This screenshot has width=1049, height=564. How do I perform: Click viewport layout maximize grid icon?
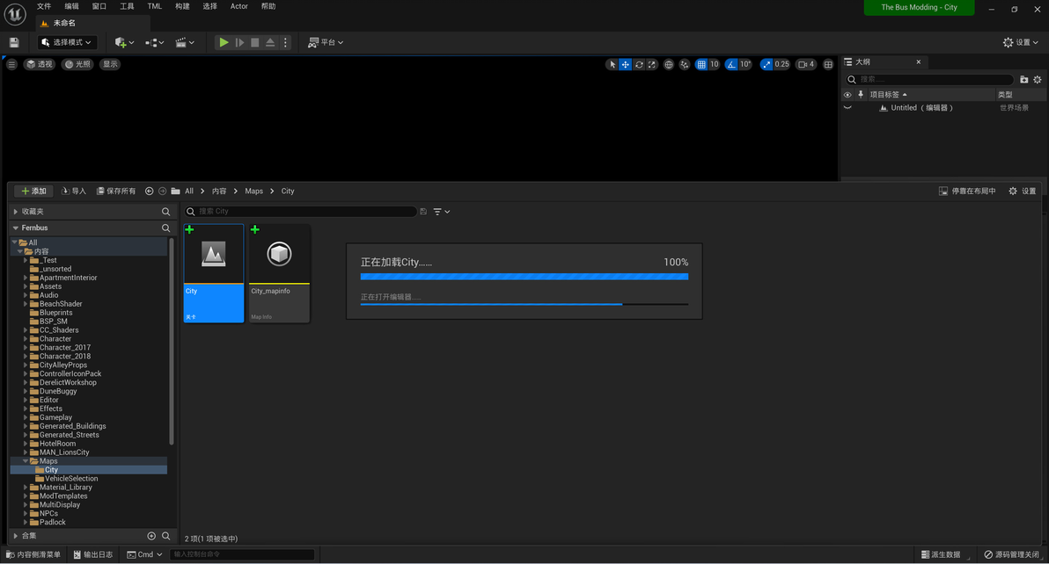pyautogui.click(x=828, y=65)
